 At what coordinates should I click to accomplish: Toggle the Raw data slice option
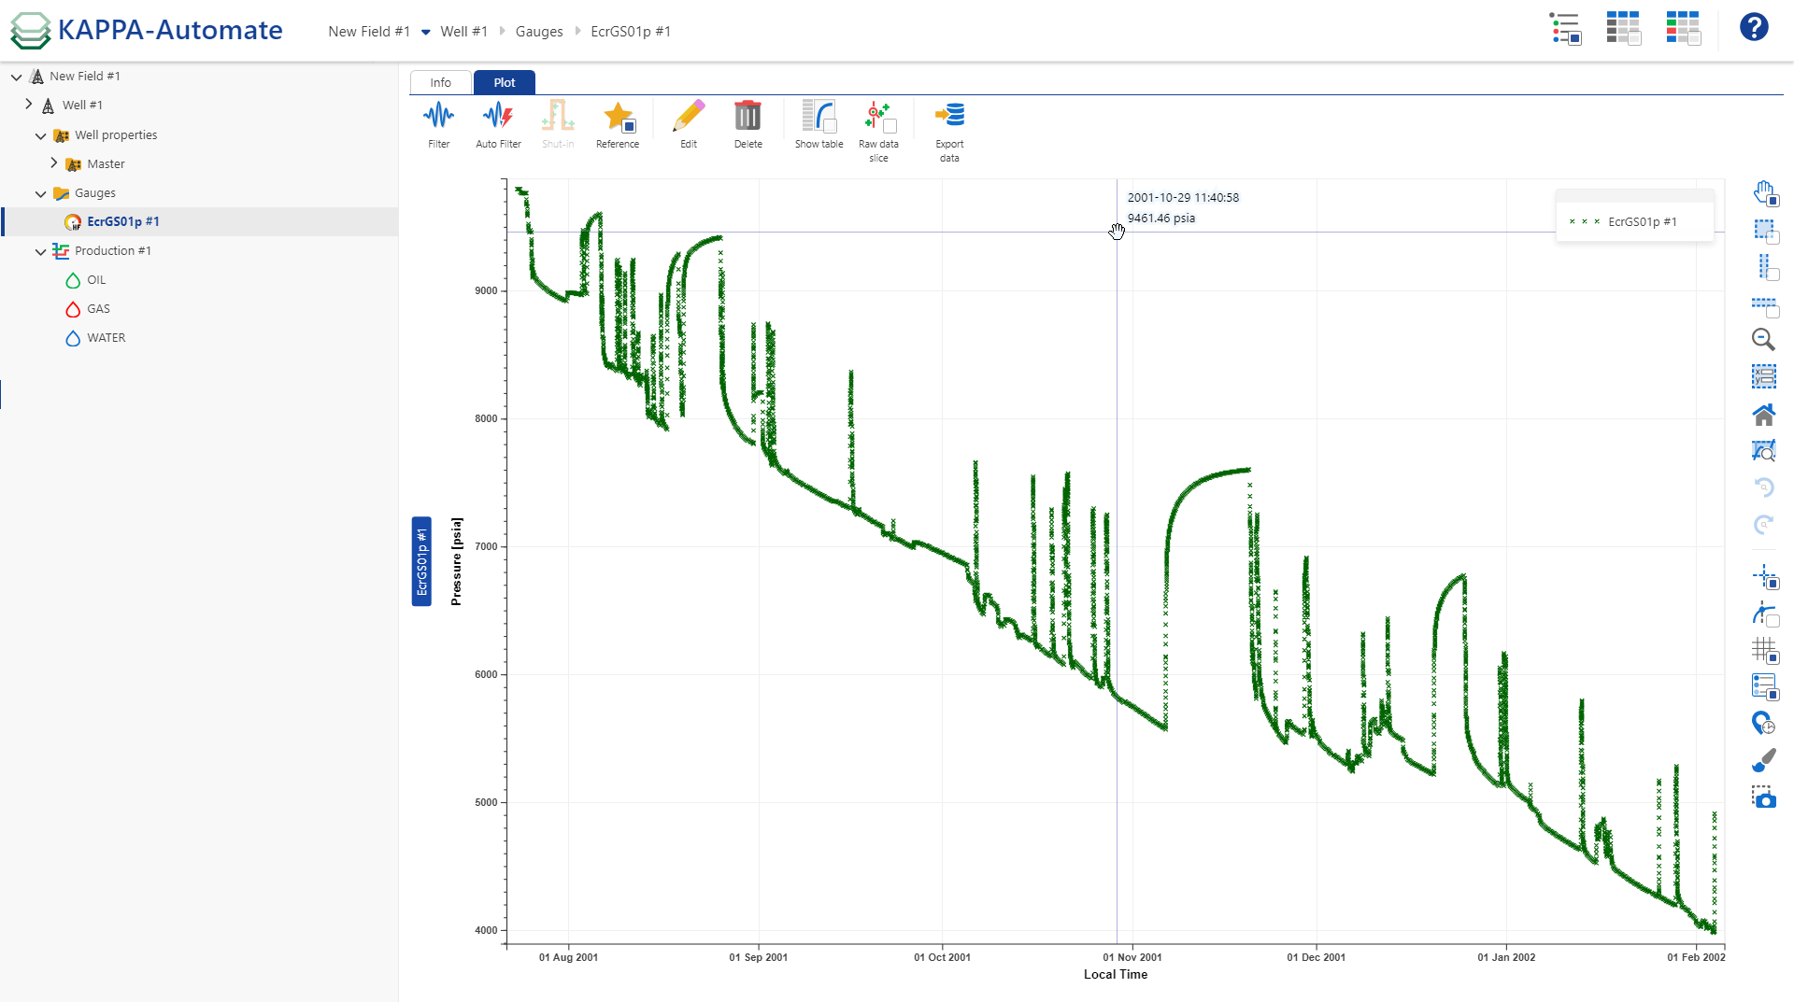tap(878, 131)
